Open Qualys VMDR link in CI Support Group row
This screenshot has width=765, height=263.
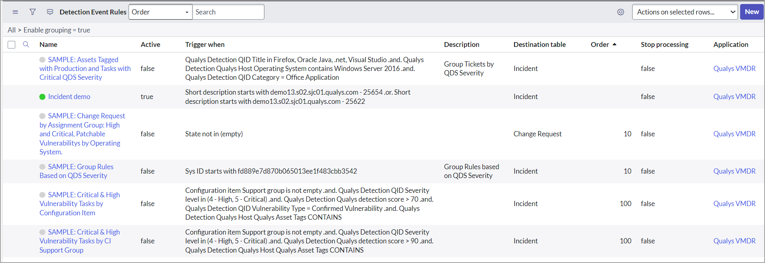pos(734,241)
